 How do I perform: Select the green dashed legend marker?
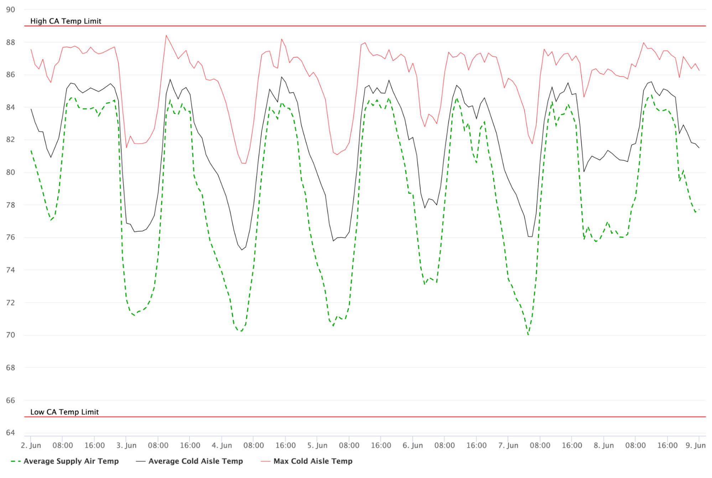15,461
